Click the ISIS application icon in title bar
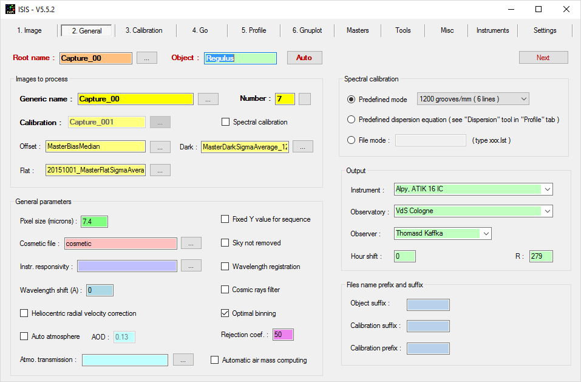Viewport: 581px width, 382px height. pyautogui.click(x=11, y=9)
